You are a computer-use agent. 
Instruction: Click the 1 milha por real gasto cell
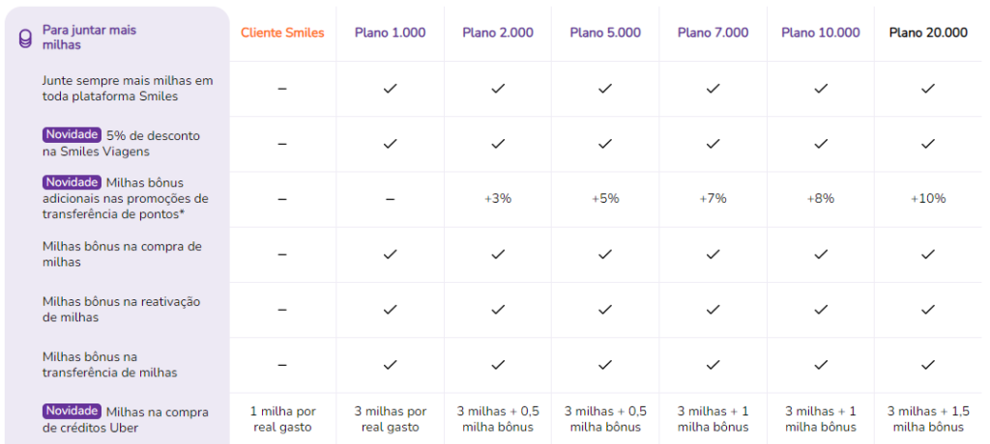click(x=282, y=420)
